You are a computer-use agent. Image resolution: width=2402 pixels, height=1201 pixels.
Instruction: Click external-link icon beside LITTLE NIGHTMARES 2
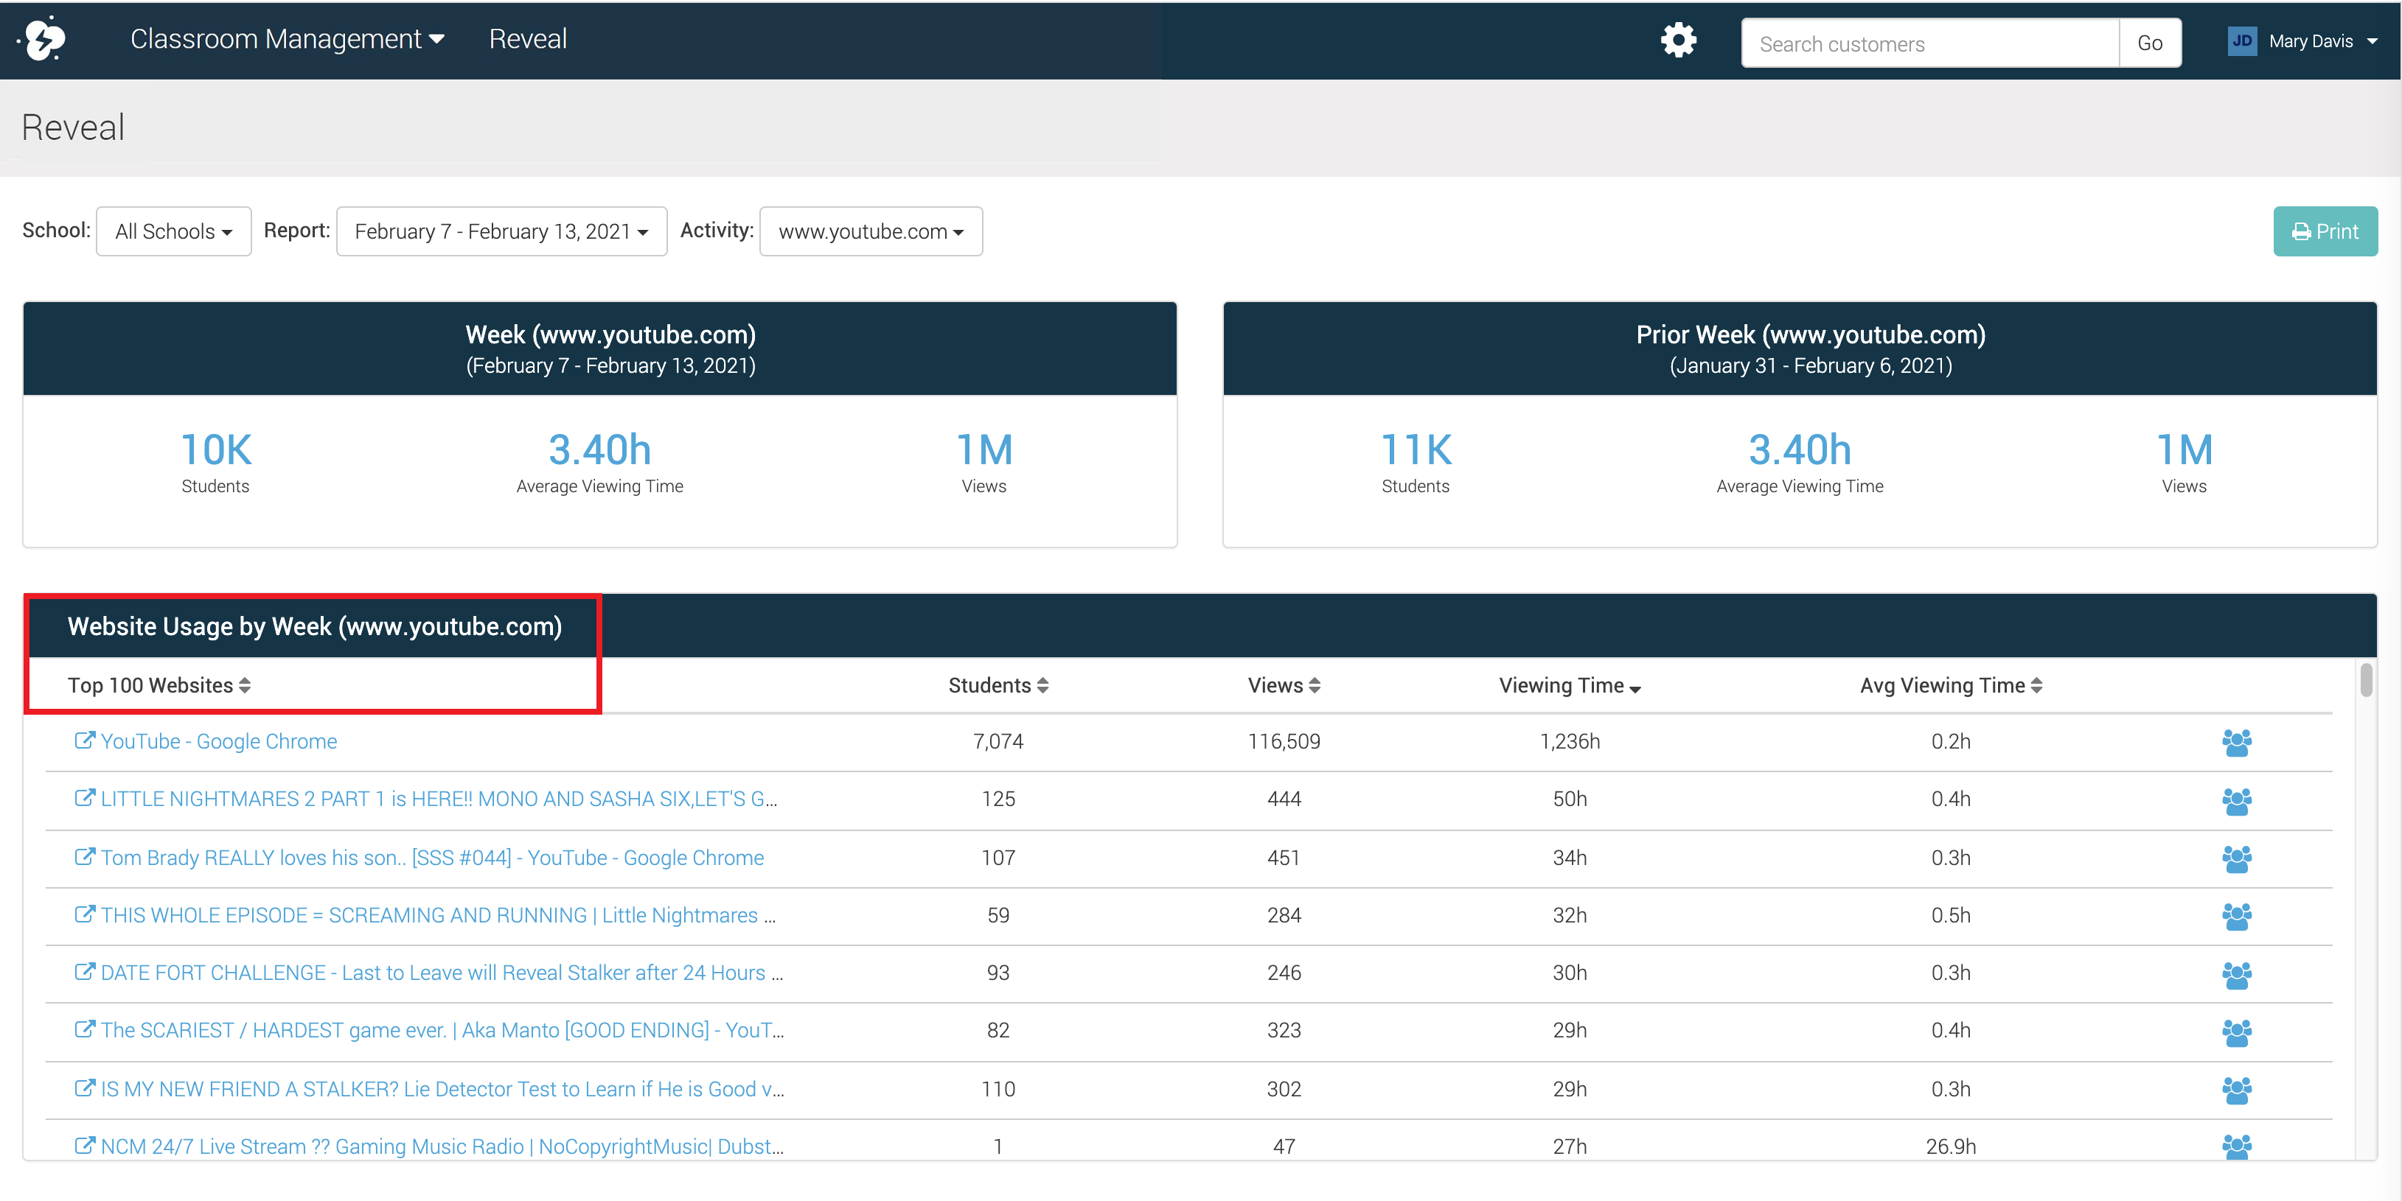[x=84, y=797]
